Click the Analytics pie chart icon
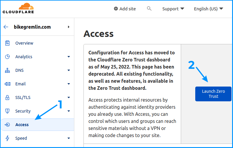Viewport: 233px width, 148px height. [7, 57]
